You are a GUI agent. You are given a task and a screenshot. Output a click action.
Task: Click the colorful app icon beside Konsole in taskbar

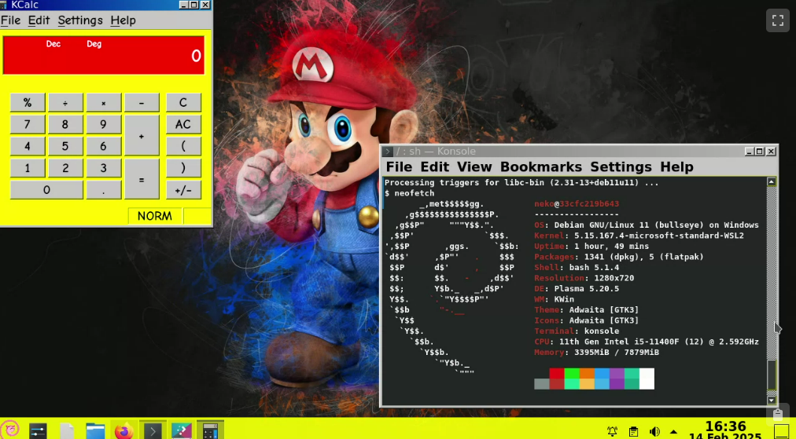point(181,430)
